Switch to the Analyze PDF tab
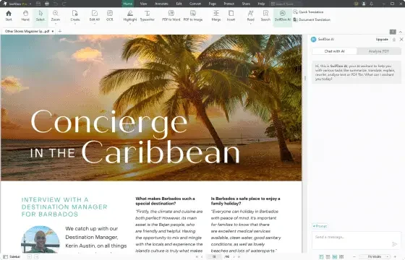Viewport: 405px width, 260px height. (x=378, y=51)
